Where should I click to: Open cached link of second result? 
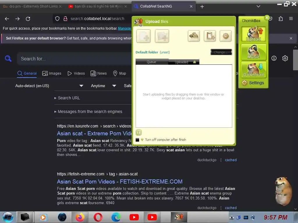point(231,208)
